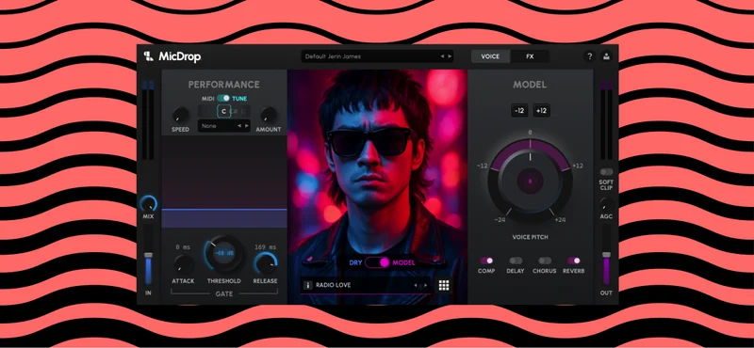Click the VOICE PITCH dial
This screenshot has width=754, height=348.
point(530,182)
